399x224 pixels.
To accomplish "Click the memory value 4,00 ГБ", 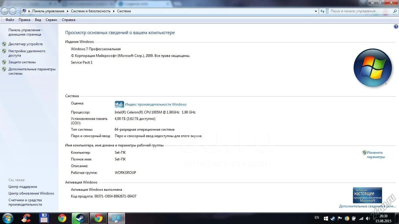I will [x=121, y=119].
